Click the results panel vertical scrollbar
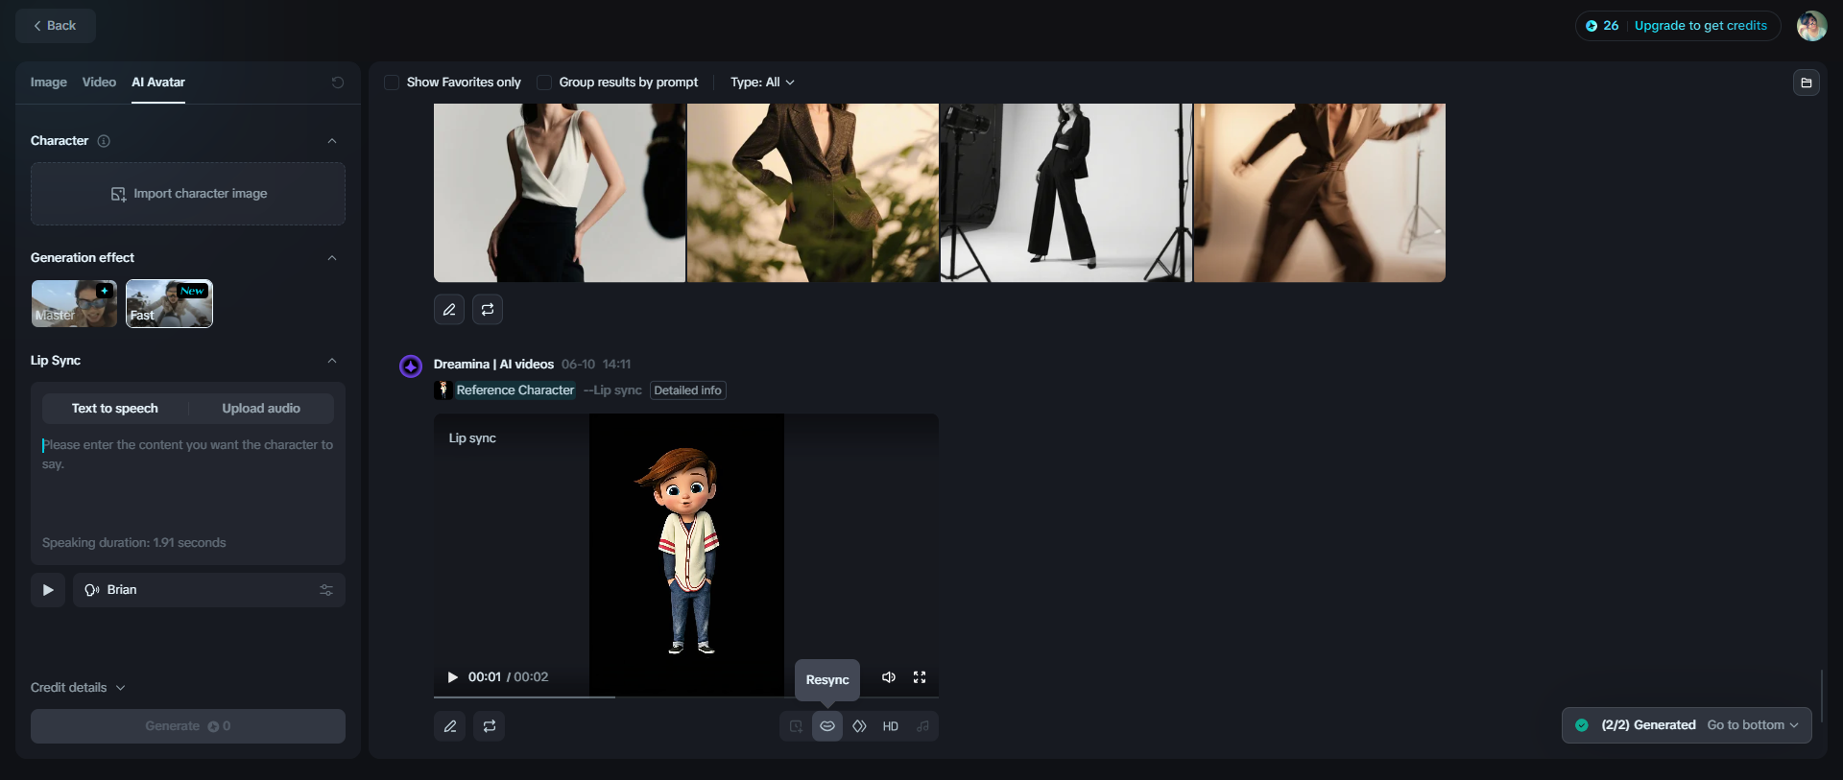The image size is (1843, 780). 1821,697
